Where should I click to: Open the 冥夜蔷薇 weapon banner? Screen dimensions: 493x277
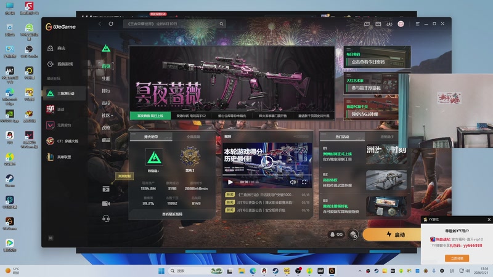[232, 79]
